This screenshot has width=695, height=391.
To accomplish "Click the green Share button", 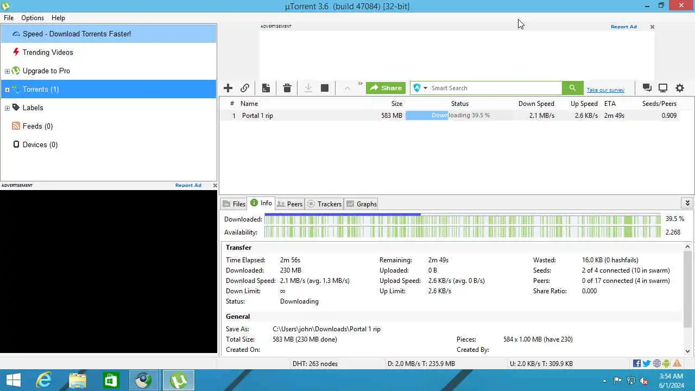I will click(386, 88).
